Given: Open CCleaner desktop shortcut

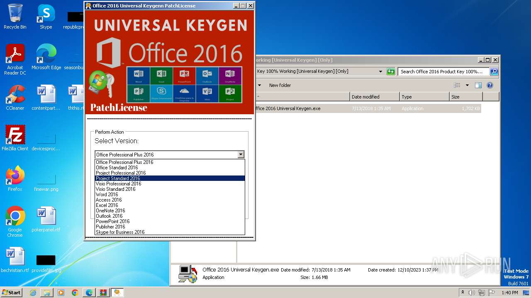Looking at the screenshot, I should click(x=15, y=98).
